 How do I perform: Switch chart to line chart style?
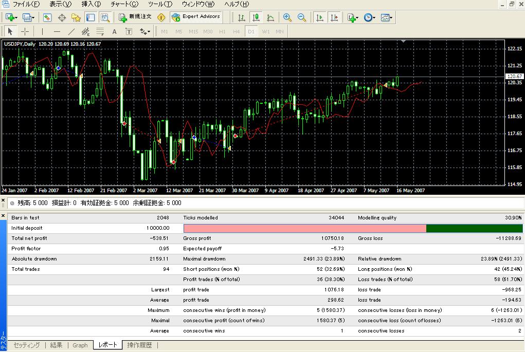point(270,17)
